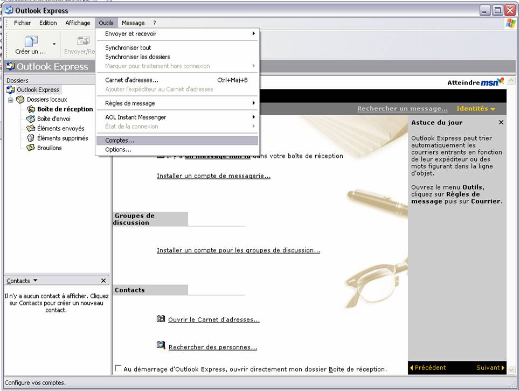
Task: Click status bar text Configure vos comptes
Action: click(35, 383)
